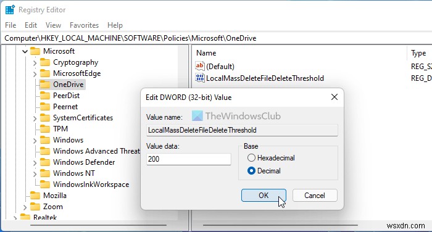Screen dimensions: 432x232
Task: Select the Zoom folder icon
Action: tap(35, 207)
